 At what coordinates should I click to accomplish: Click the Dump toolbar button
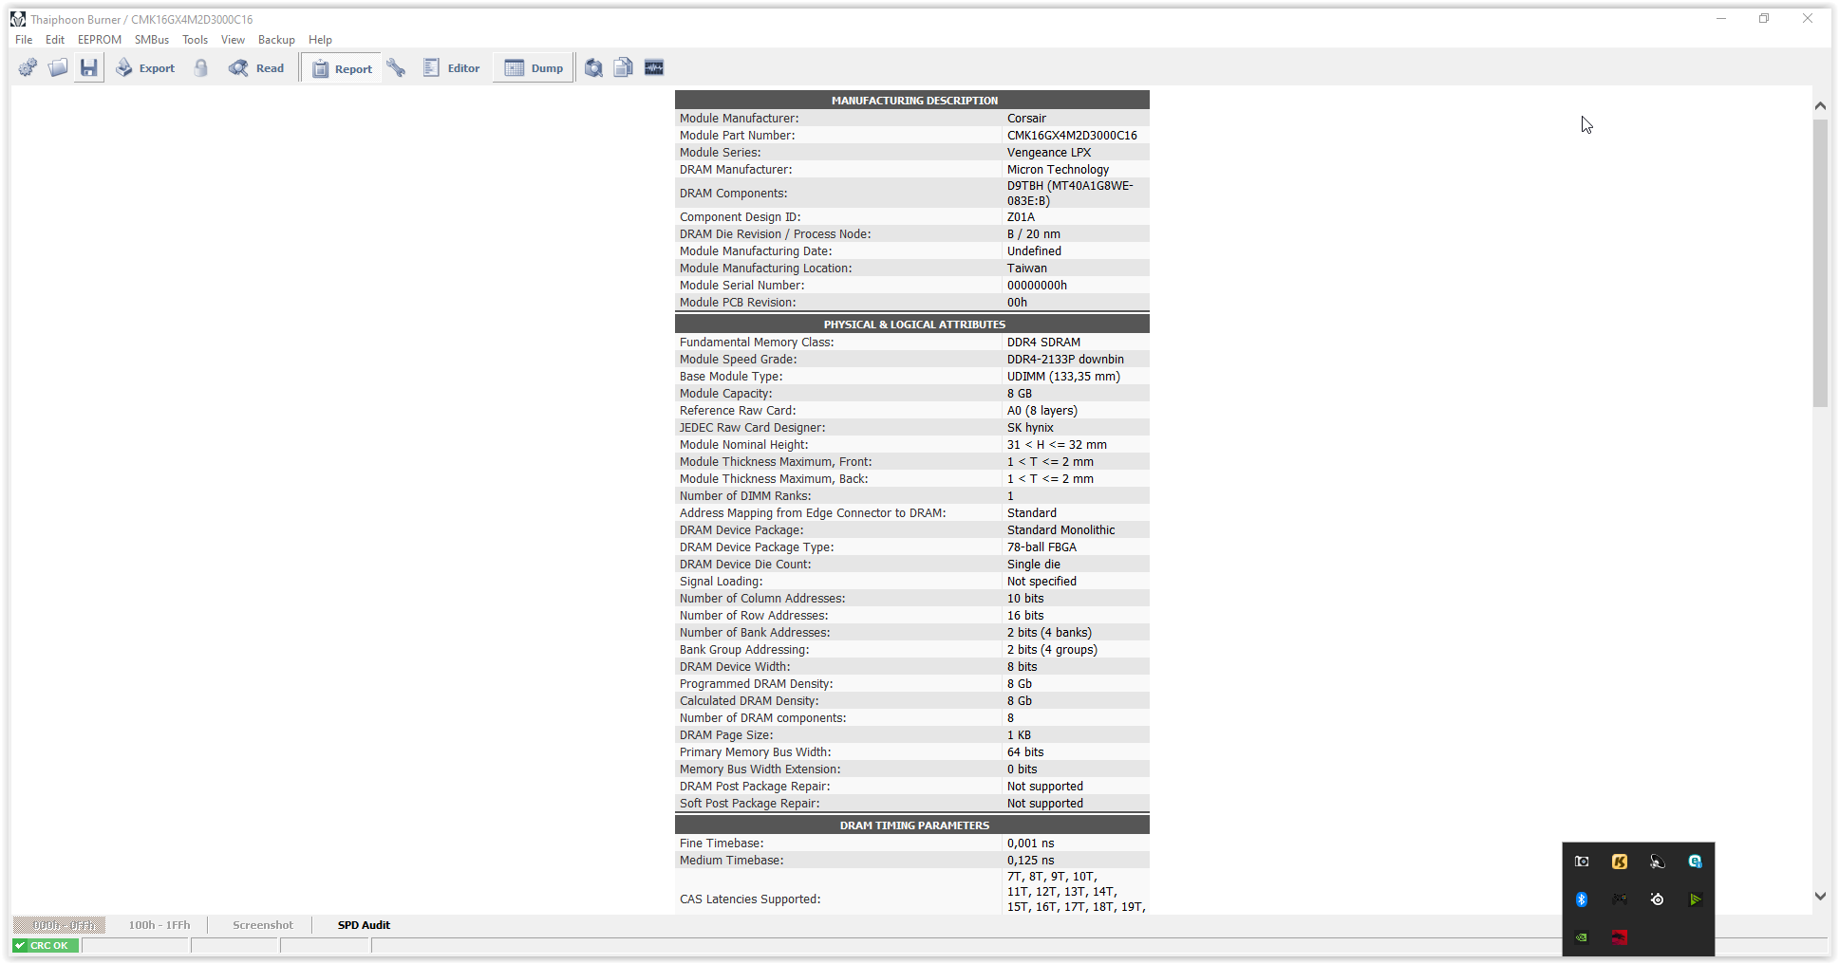tap(534, 68)
